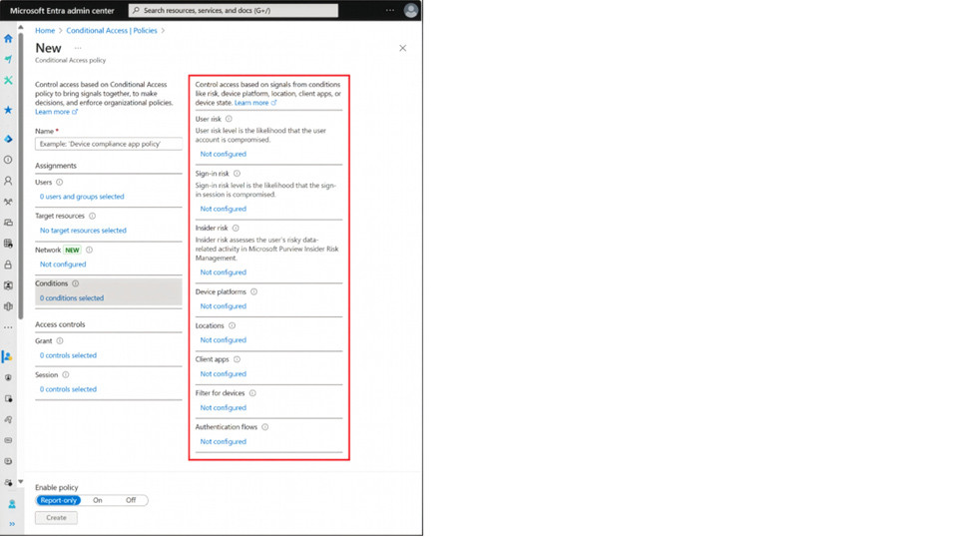Select 0 conditions selected
The height and width of the screenshot is (537, 978).
point(72,298)
